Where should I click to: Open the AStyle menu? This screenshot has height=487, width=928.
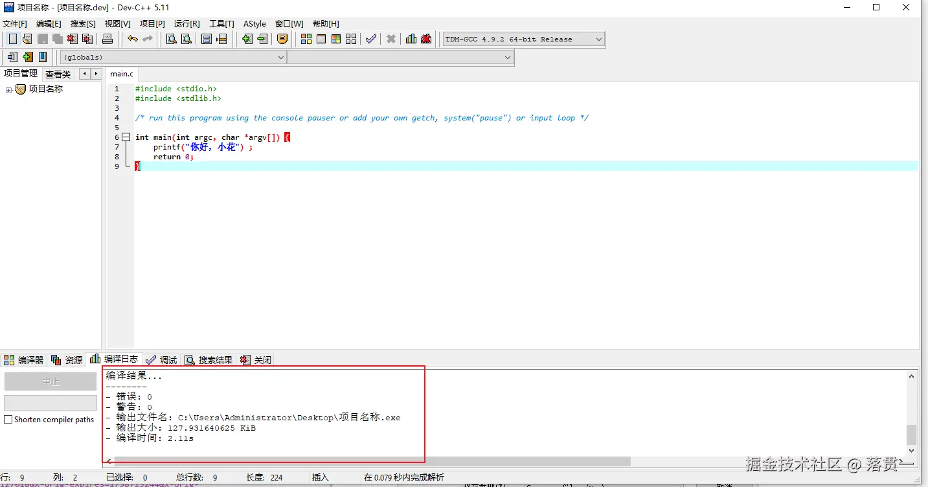255,23
